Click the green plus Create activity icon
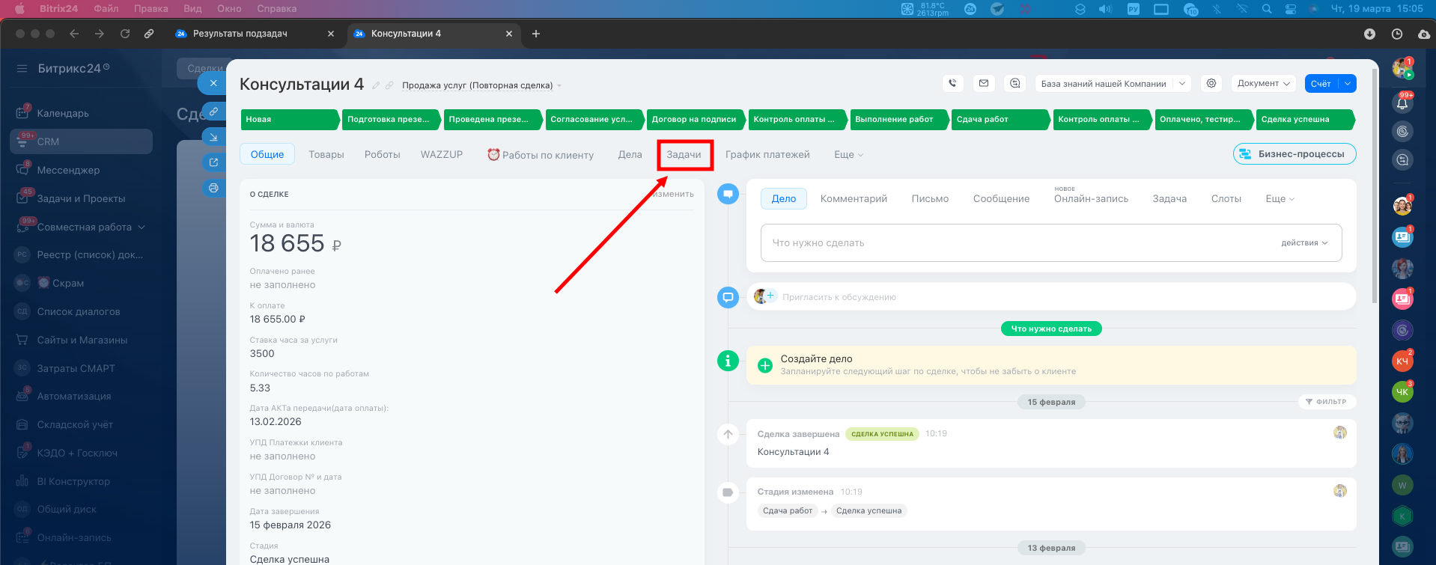 [x=765, y=365]
